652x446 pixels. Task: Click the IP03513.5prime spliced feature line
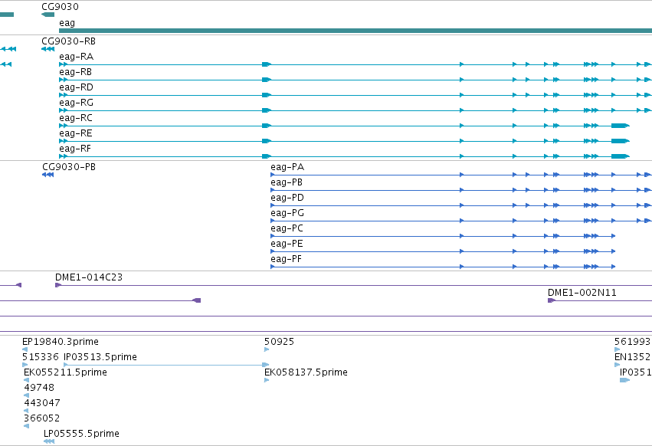[166, 365]
